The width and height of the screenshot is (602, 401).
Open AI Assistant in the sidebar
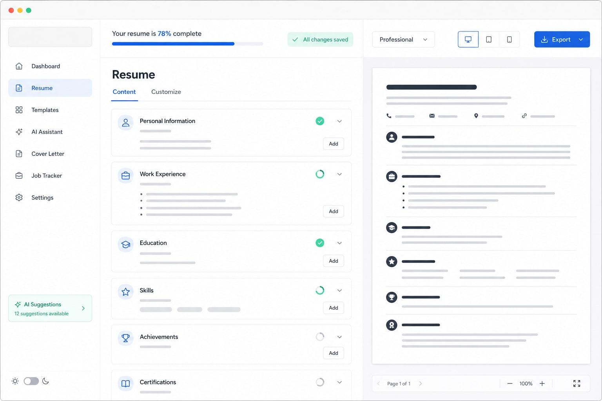[50, 132]
